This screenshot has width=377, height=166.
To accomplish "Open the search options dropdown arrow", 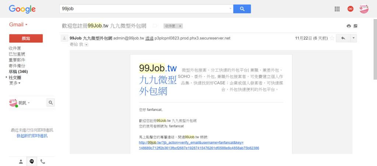I will (230, 9).
